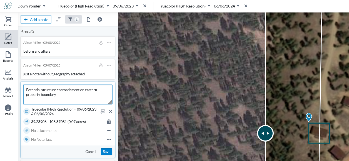
Task: Open 06/06/2024 date dropdown
Action: point(227,6)
